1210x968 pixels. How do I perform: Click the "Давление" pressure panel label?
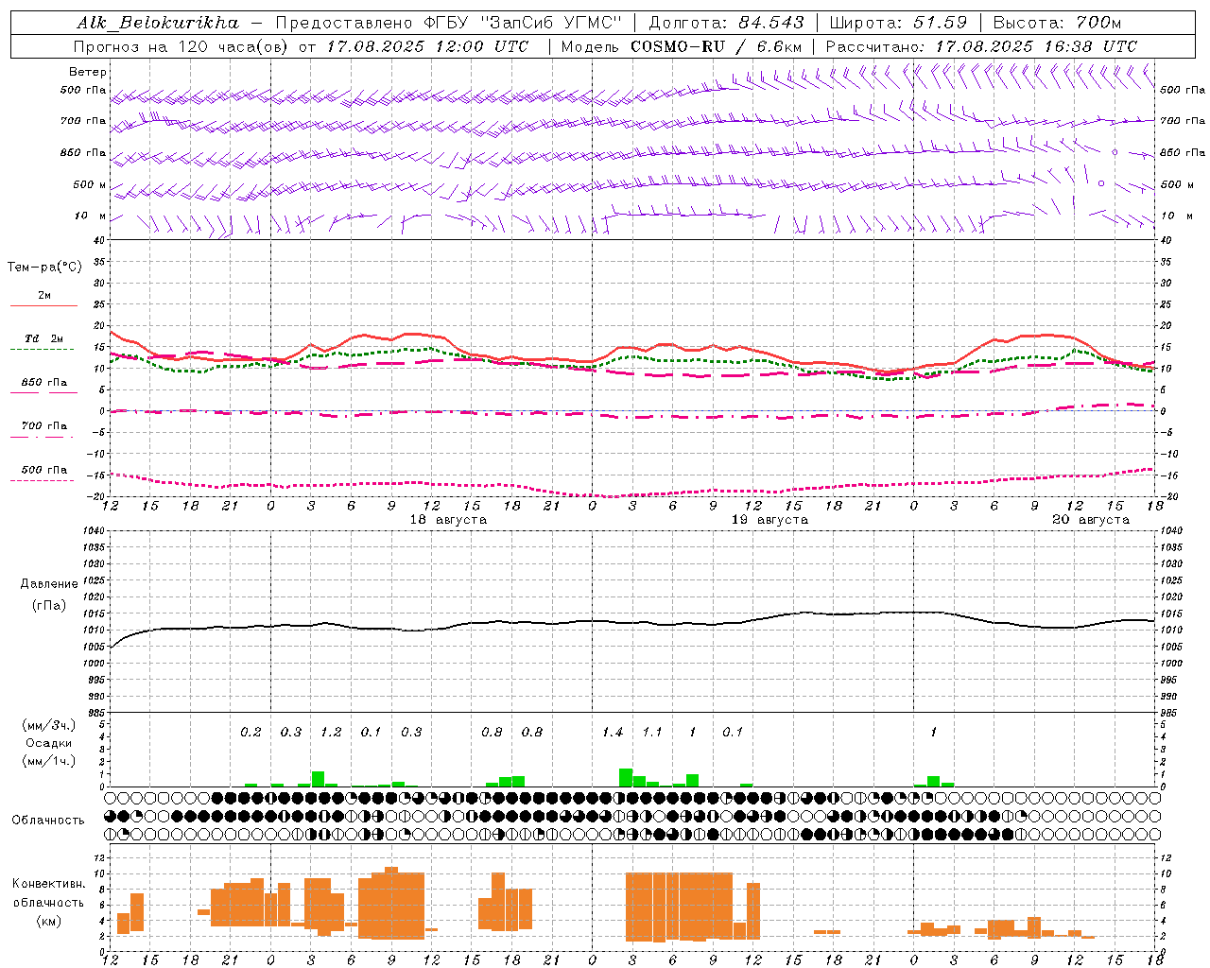pyautogui.click(x=49, y=584)
